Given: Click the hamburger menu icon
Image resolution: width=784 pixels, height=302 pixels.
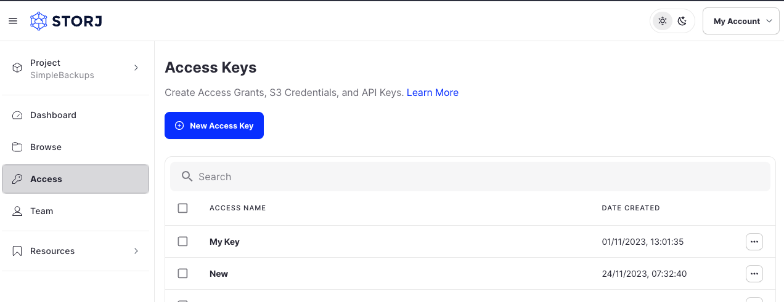Looking at the screenshot, I should (x=13, y=21).
